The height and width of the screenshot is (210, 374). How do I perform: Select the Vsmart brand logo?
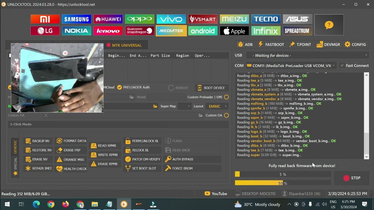[x=203, y=19]
